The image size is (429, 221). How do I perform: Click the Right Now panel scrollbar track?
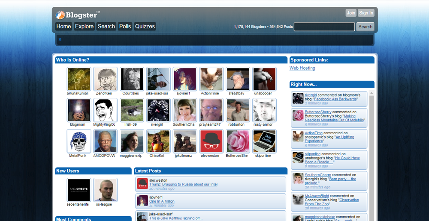tap(372, 158)
